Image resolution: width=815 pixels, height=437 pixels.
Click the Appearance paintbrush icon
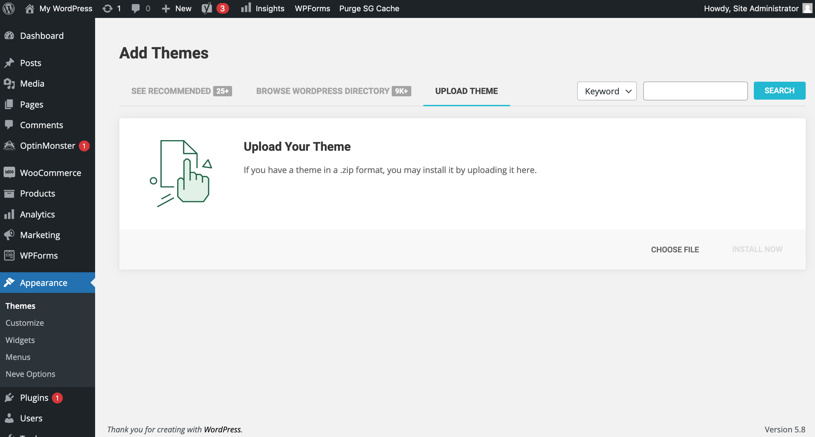9,283
